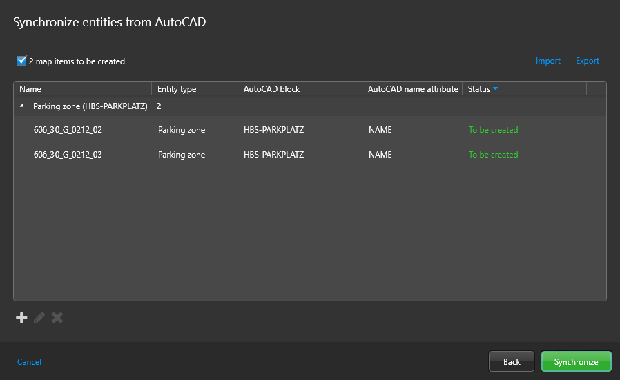Click the AutoCAD block column header
The image size is (620, 380).
pyautogui.click(x=271, y=89)
